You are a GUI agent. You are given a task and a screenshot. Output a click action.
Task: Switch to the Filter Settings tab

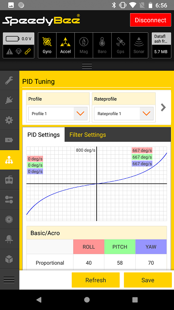(87, 135)
